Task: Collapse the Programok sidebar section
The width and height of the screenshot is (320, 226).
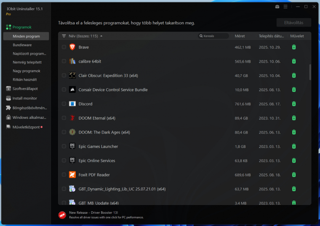Action: (22, 27)
